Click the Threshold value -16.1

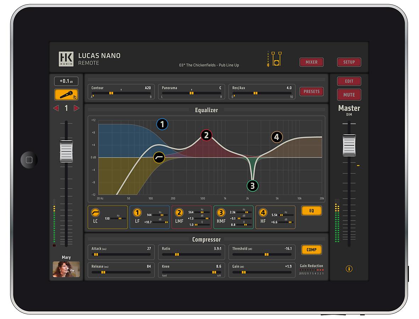(x=288, y=248)
